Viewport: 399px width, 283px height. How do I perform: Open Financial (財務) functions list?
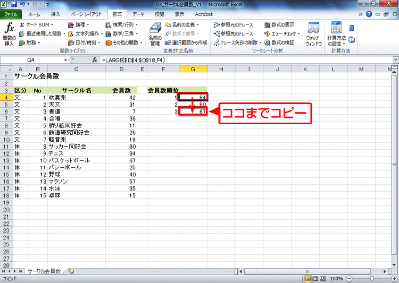point(30,42)
